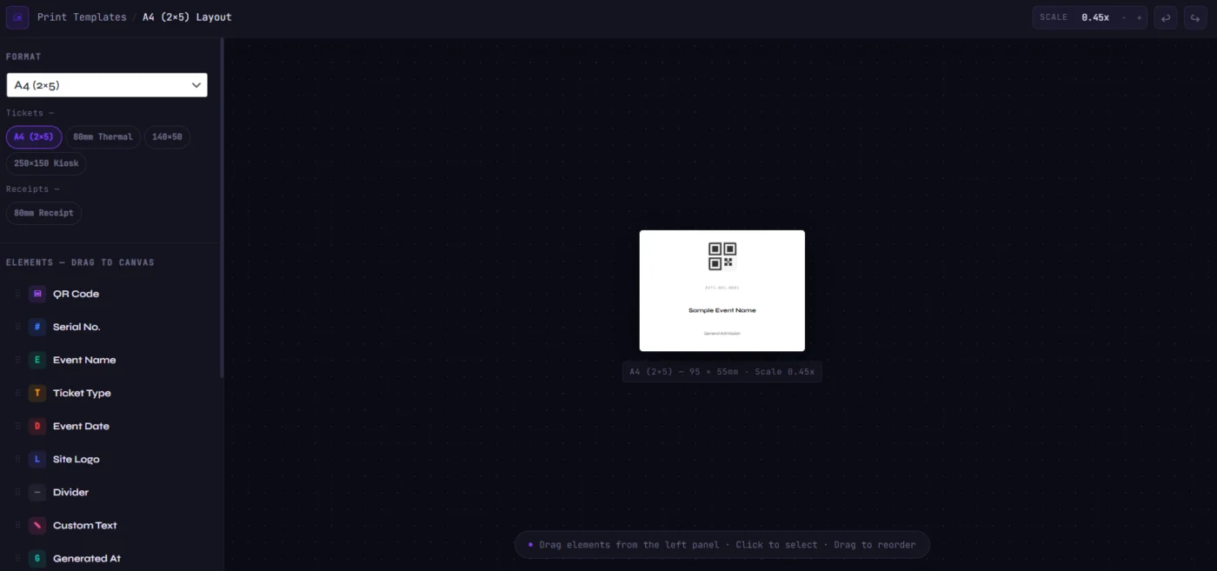Go to Print Templates breadcrumb
Image resolution: width=1217 pixels, height=571 pixels.
(82, 17)
